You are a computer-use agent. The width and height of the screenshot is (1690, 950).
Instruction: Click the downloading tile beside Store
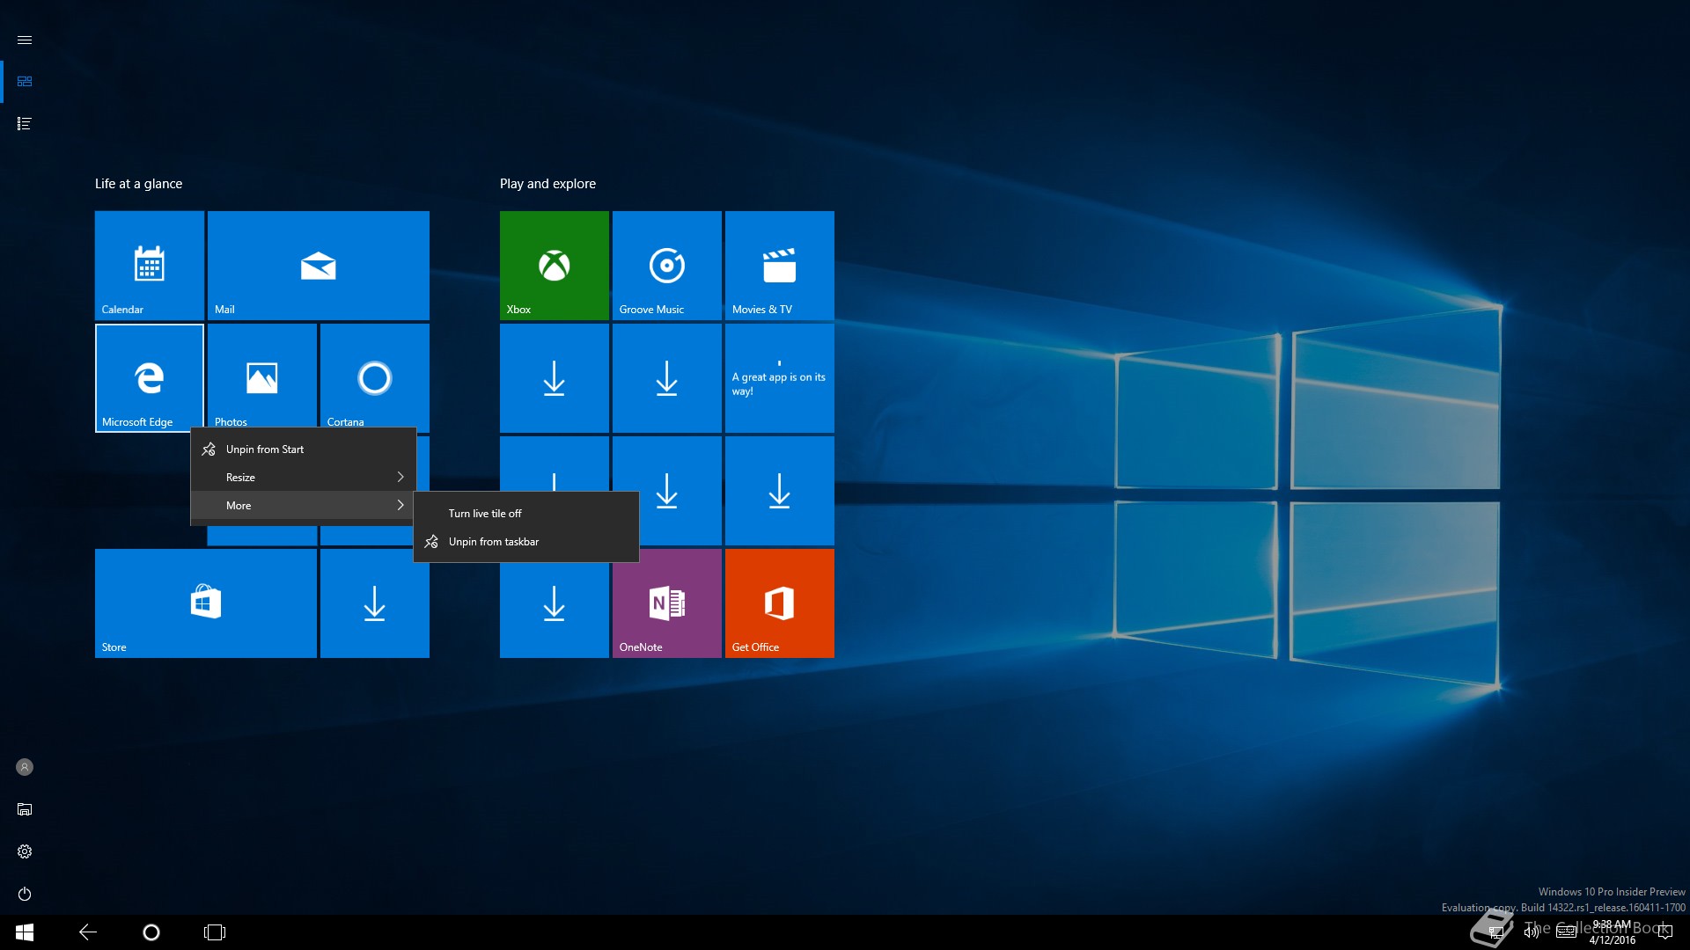tap(375, 603)
